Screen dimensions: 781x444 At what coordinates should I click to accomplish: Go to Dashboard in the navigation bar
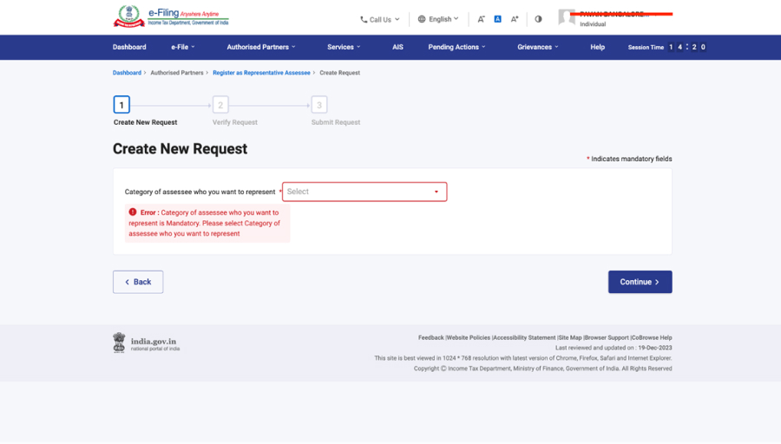(129, 48)
